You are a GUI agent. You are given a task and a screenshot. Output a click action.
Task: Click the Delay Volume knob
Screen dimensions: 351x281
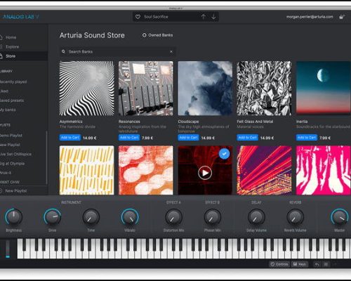coord(256,217)
